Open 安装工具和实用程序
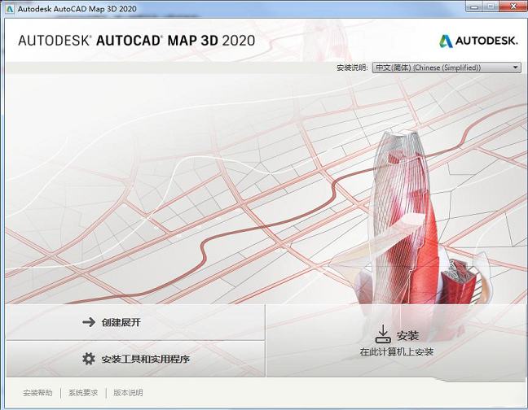 [146, 359]
